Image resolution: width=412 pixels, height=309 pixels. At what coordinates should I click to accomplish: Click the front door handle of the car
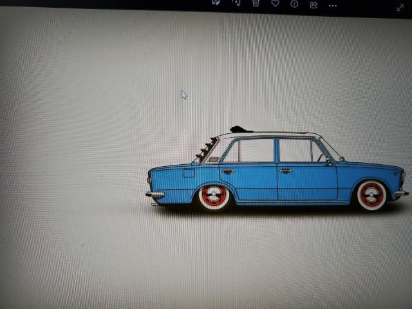click(x=286, y=171)
